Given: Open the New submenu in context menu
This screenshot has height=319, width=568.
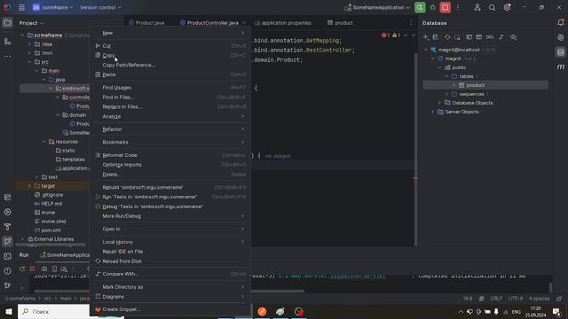Looking at the screenshot, I should pyautogui.click(x=170, y=33).
